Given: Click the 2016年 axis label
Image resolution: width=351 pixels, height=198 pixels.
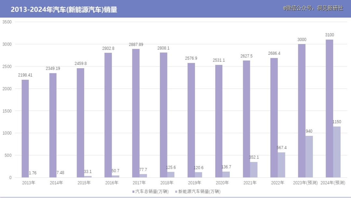Looking at the screenshot, I should [112, 183].
